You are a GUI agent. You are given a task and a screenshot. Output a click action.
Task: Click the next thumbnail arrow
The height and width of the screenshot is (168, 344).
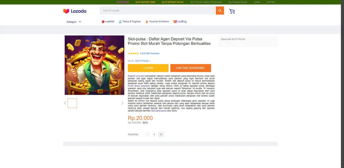pyautogui.click(x=122, y=103)
